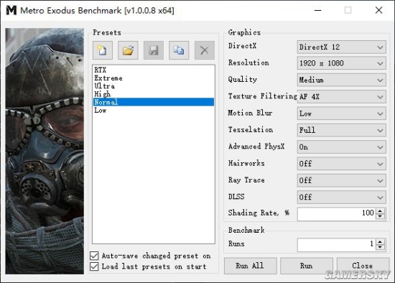Click the Run All button
Image resolution: width=395 pixels, height=283 pixels.
click(250, 266)
